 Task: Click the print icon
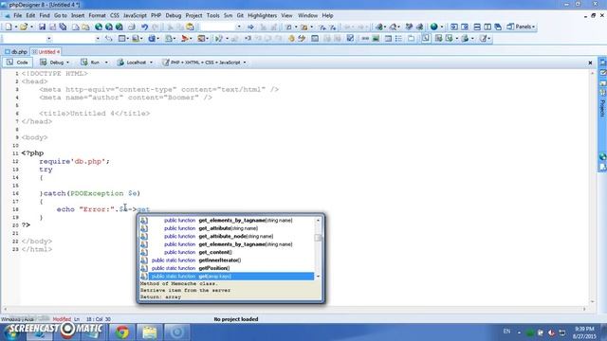tap(132, 27)
